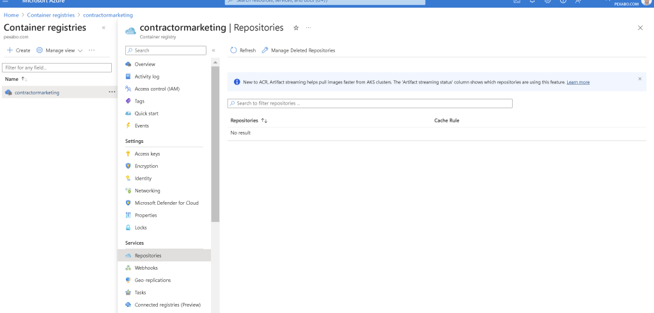This screenshot has width=654, height=313.
Task: Open Properties settings
Action: (146, 215)
